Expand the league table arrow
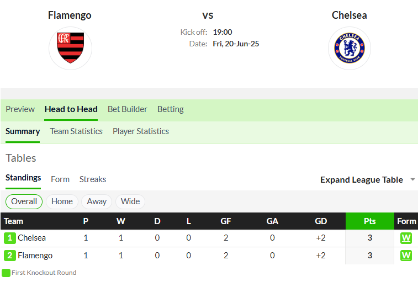This screenshot has width=418, height=287. [412, 179]
